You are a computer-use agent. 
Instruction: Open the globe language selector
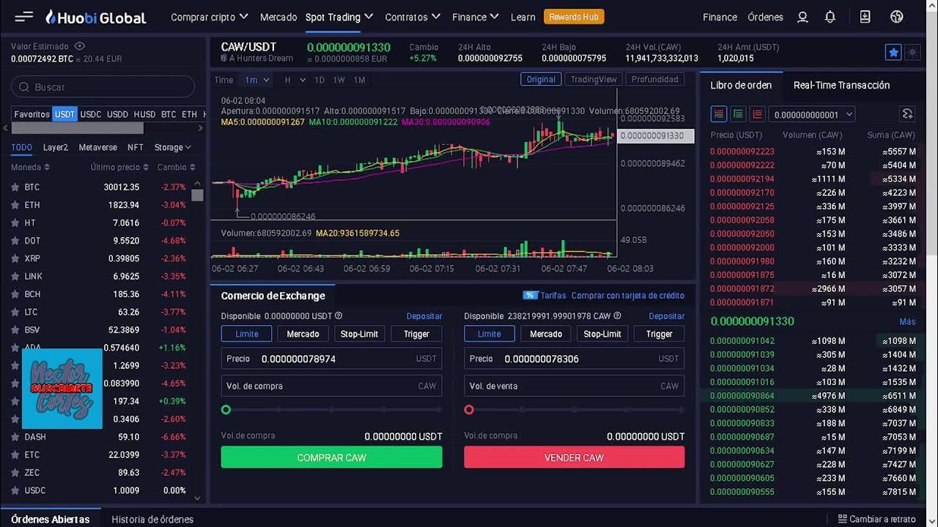[896, 17]
